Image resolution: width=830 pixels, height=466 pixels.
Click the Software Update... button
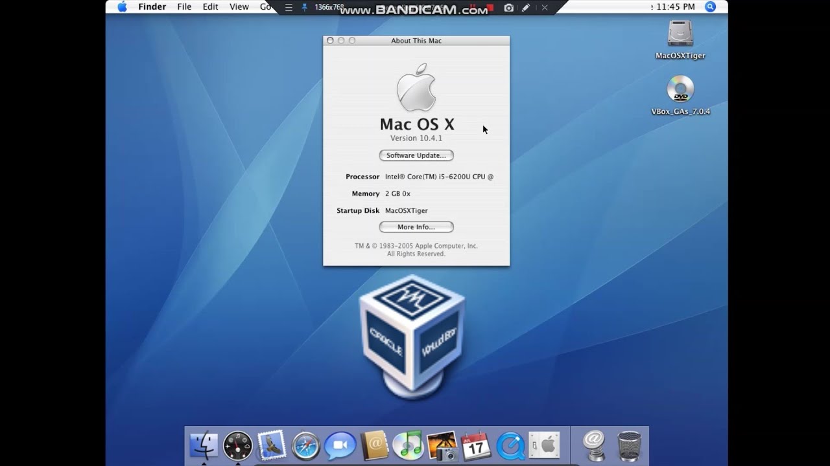coord(416,155)
